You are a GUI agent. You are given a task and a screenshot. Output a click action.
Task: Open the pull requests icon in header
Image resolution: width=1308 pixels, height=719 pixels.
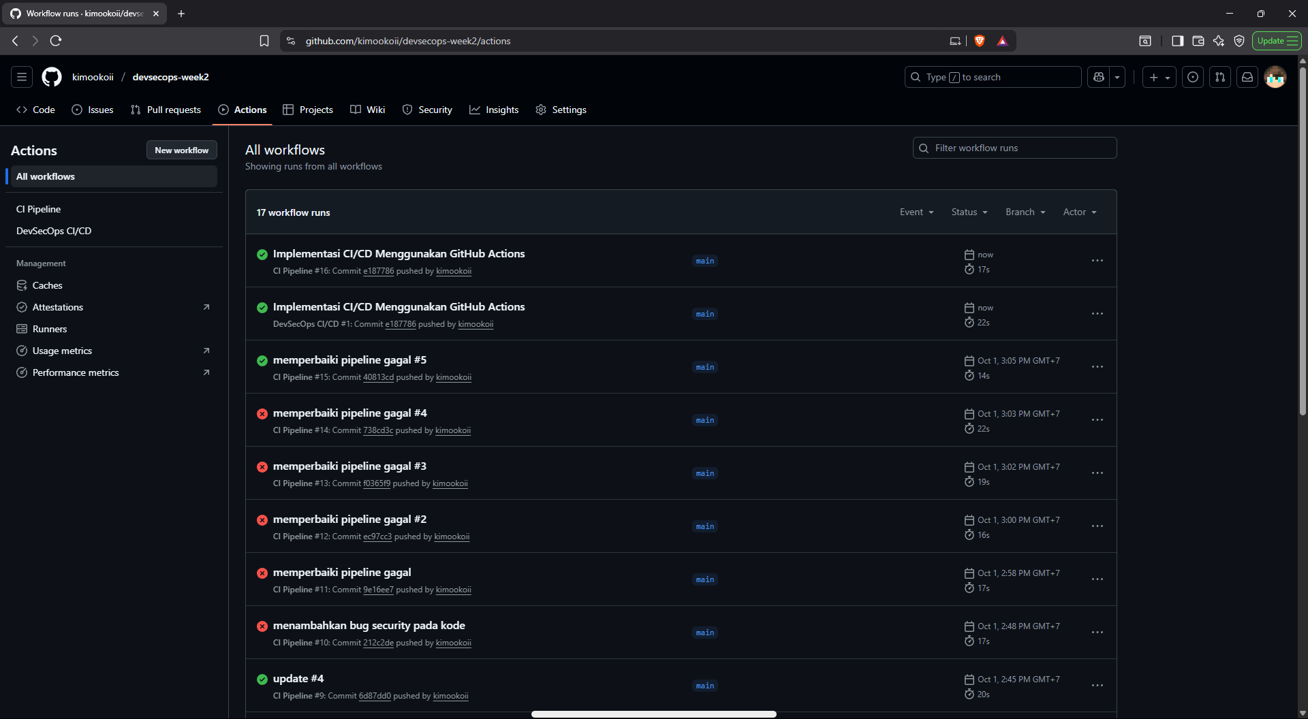1220,77
